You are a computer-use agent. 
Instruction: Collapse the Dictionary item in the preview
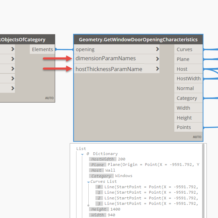[x=82, y=154]
